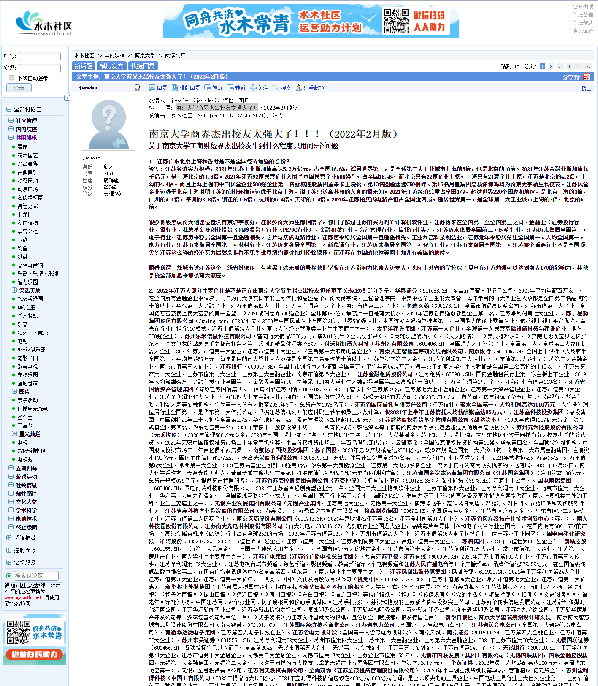Focus the 帐号 account input field
The width and height of the screenshot is (598, 686).
point(40,56)
